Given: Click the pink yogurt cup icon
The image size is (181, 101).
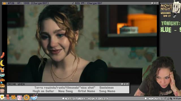Looking at the screenshot, I should click(x=20, y=97).
